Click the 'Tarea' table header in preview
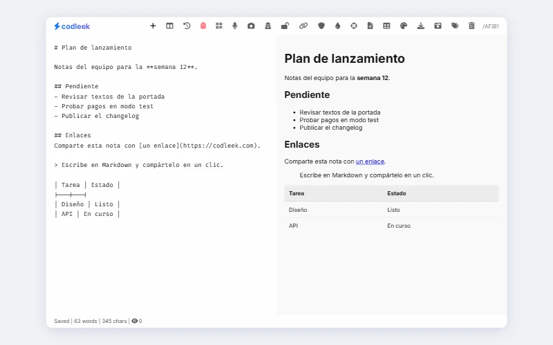Screen dimensions: 553x345 pyautogui.click(x=297, y=193)
